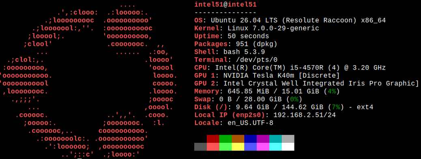Click the Memory usage 4% value

pos(332,91)
